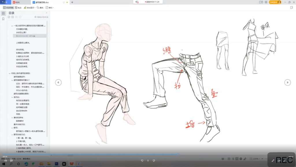296x167 pixels.
Task: Collapse the 市场上称作速写的类别 outline section
Action: click(10, 73)
